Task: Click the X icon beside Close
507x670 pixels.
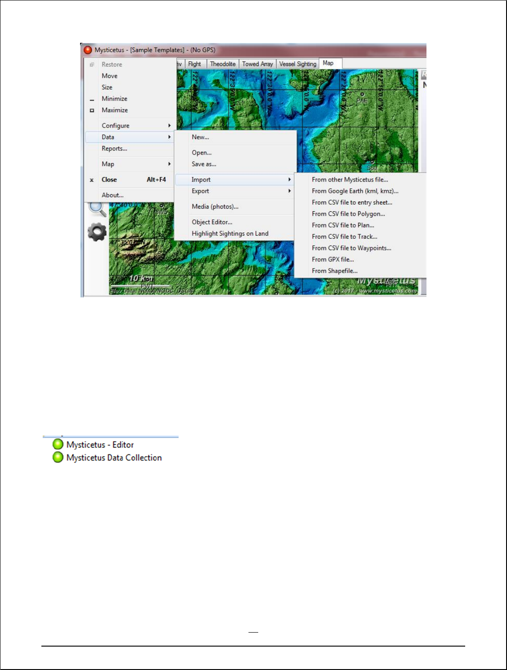Action: click(92, 180)
